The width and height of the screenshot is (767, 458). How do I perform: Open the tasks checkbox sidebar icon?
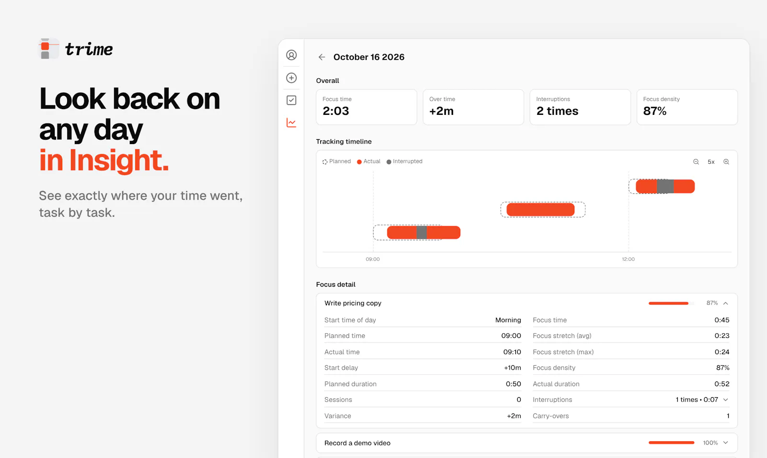(x=291, y=100)
